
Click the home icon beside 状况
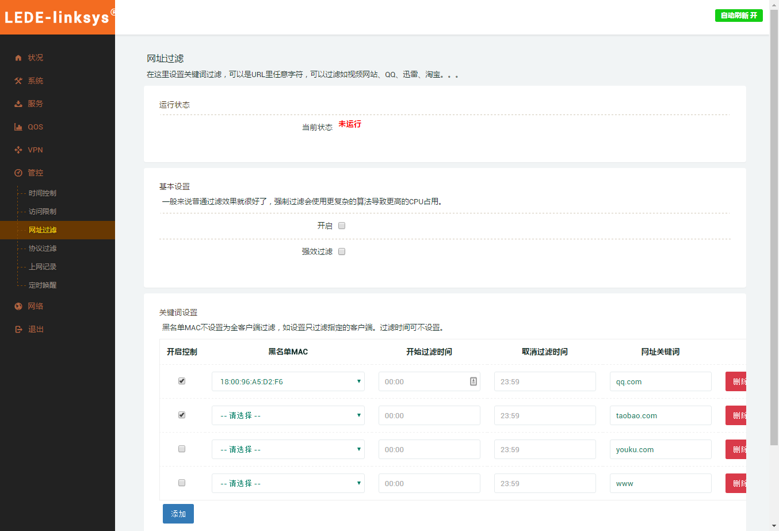(18, 58)
